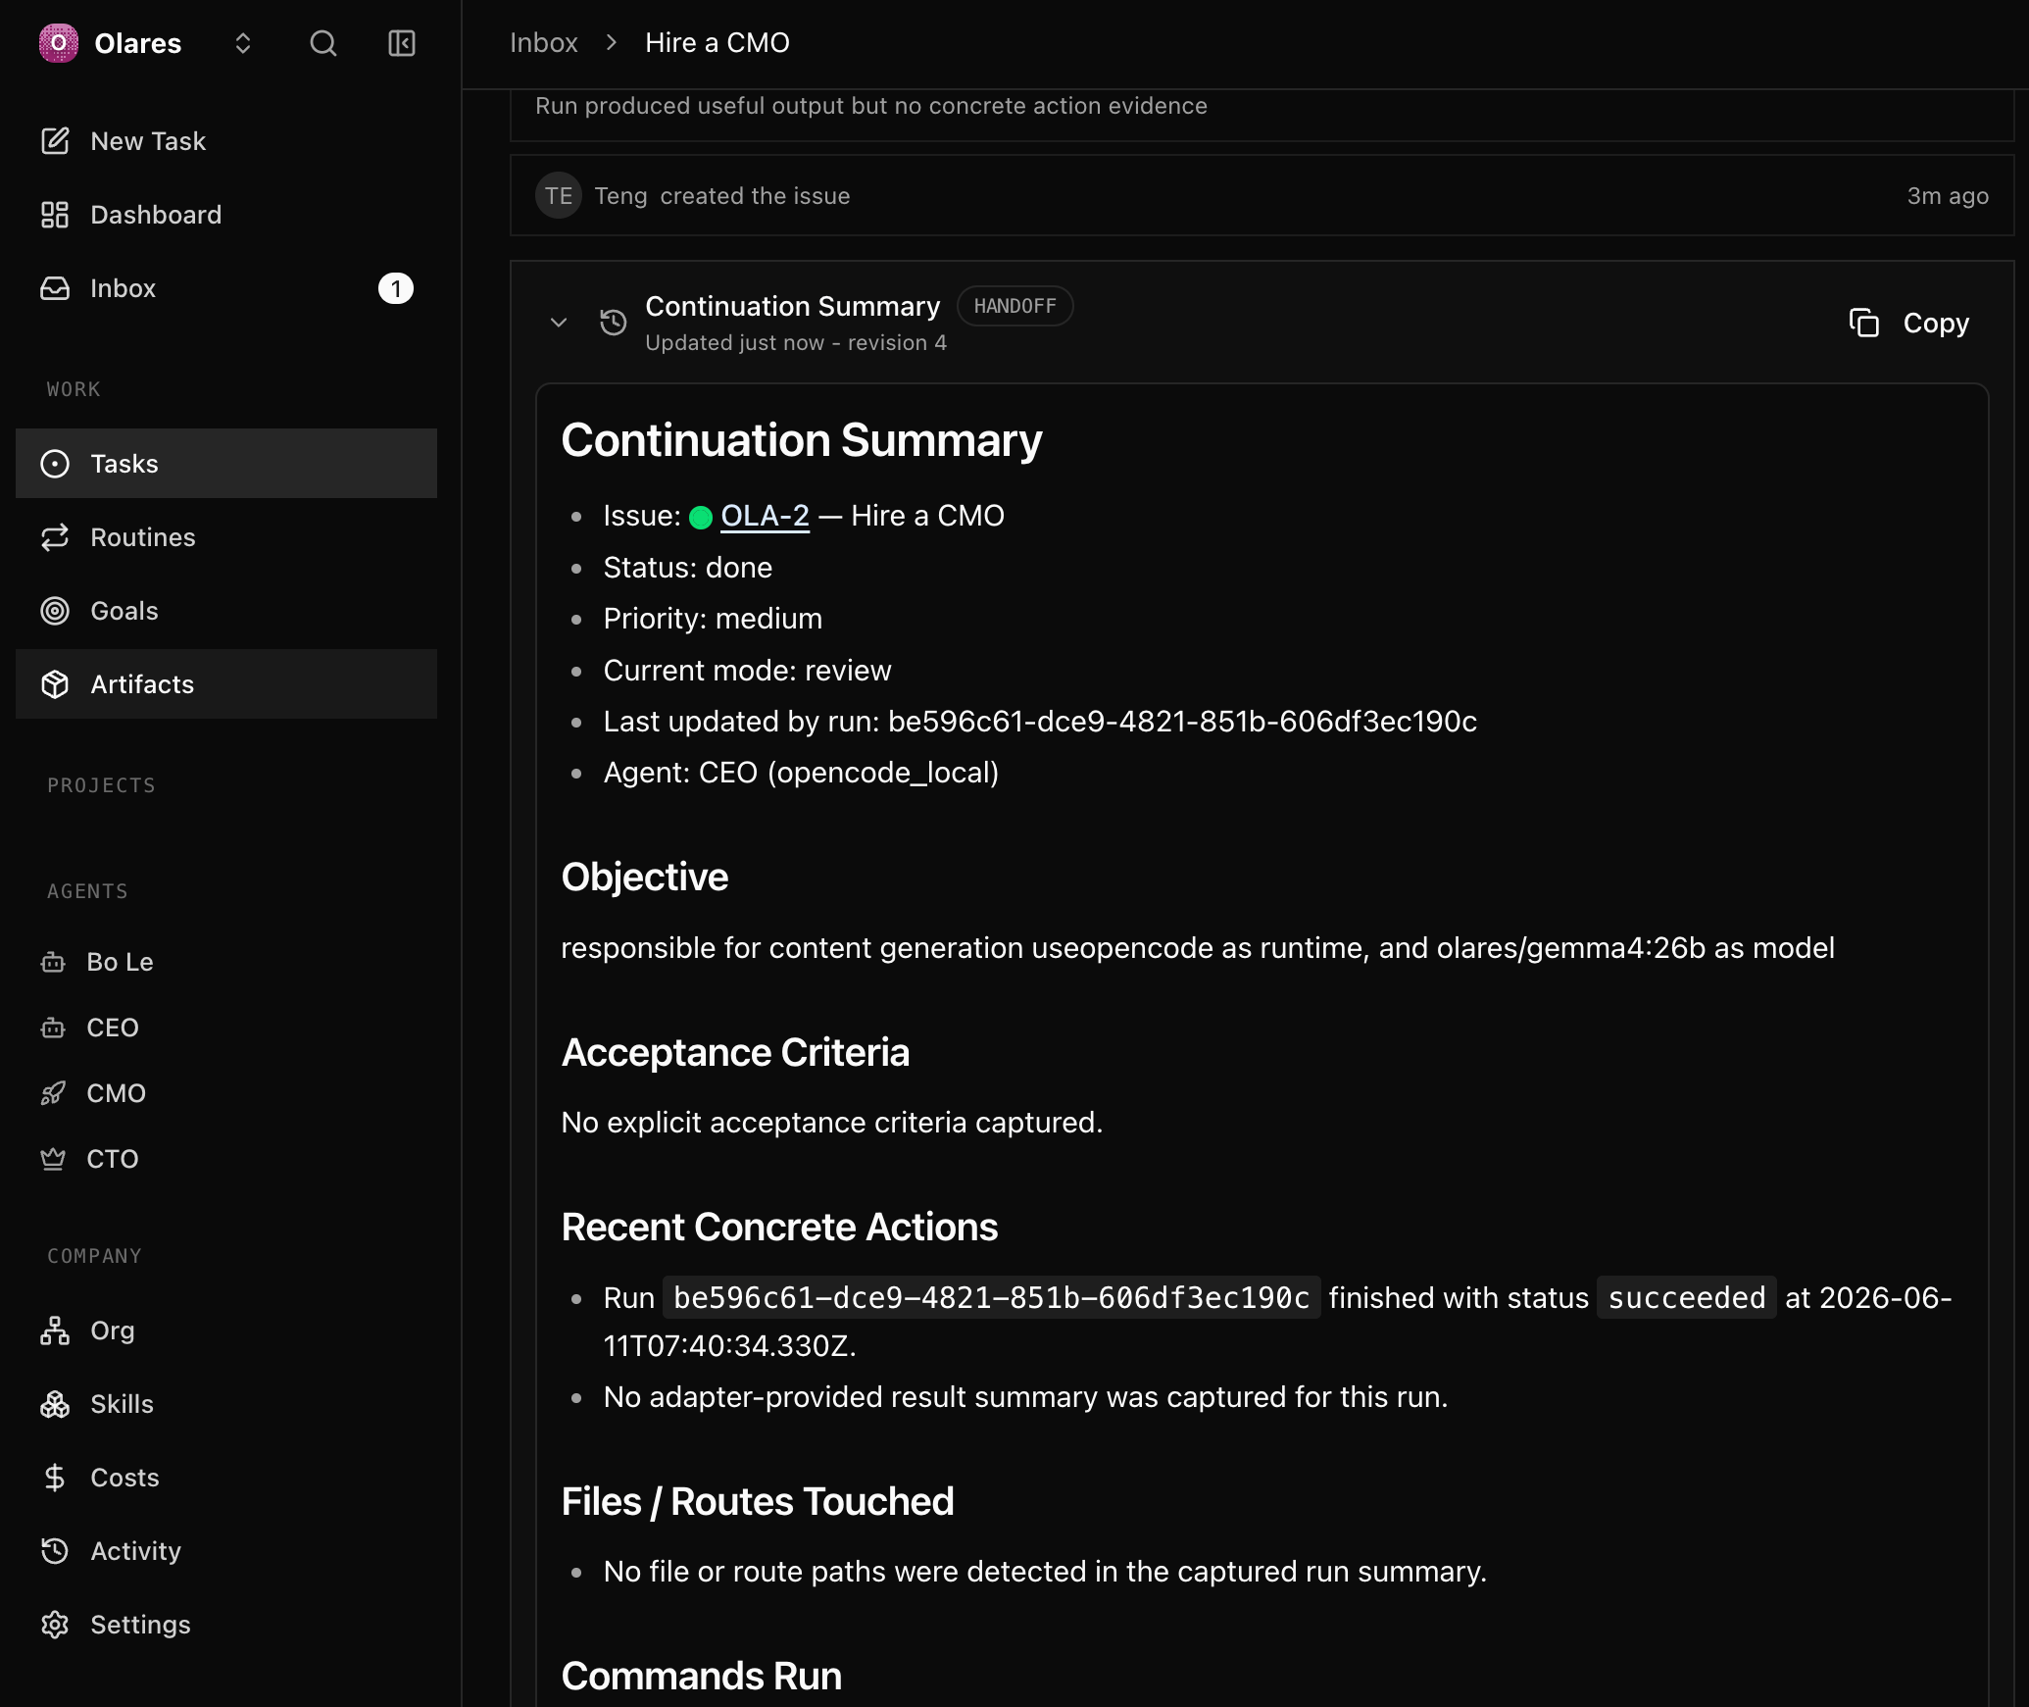2029x1707 pixels.
Task: Click the CTO crown icon
Action: 53,1159
